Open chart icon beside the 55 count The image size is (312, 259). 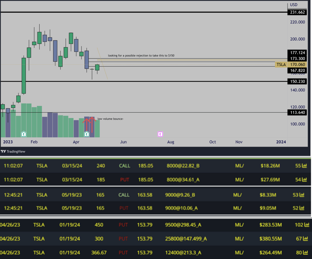[304, 166]
